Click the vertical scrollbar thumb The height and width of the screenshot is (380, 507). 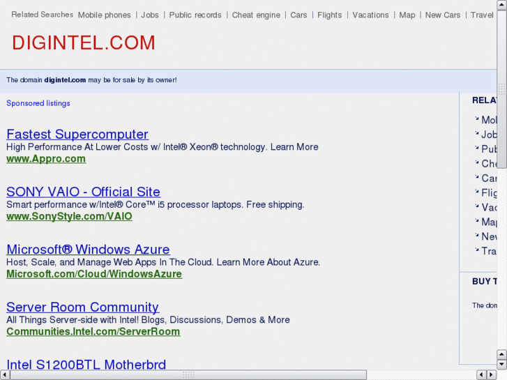click(x=502, y=89)
